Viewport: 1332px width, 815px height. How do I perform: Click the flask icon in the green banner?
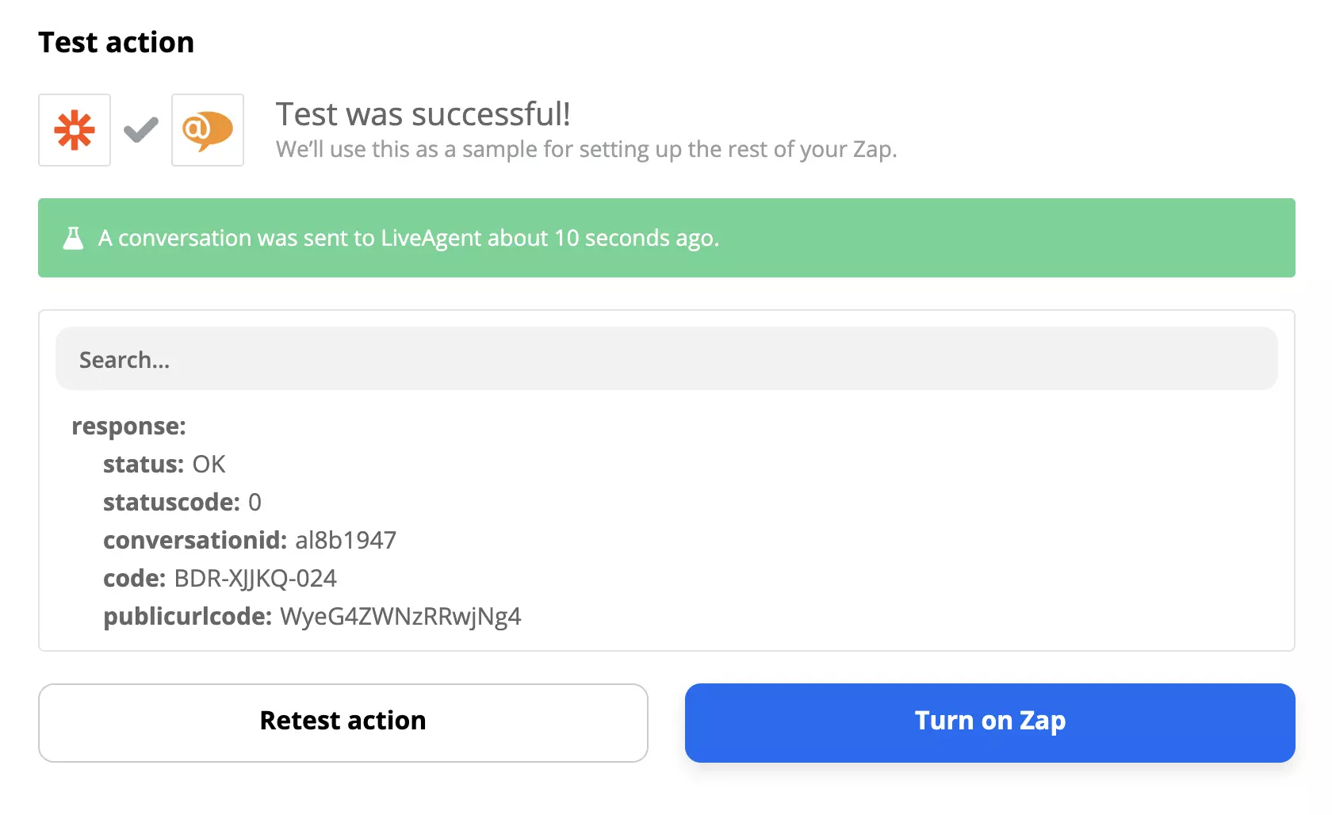[x=73, y=237]
